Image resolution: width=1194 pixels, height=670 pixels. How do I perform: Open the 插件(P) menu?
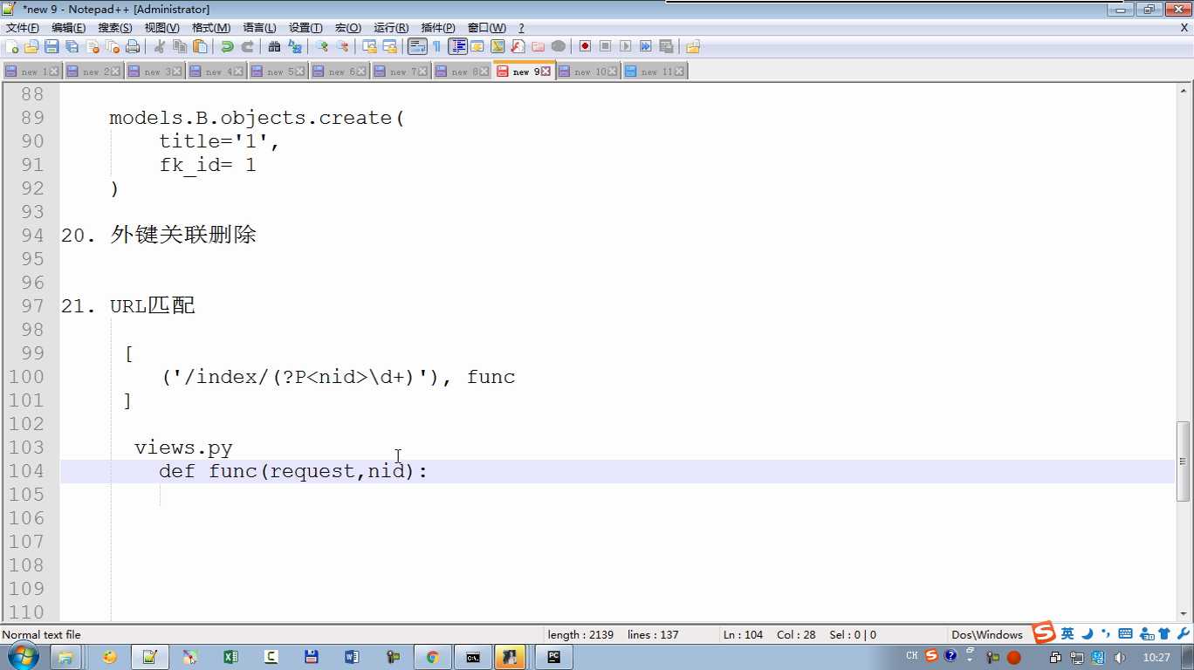click(x=438, y=28)
